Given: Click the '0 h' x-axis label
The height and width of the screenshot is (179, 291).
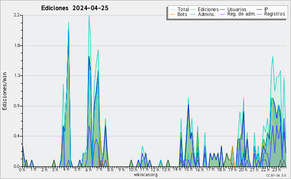Looking at the screenshot, I should [x=22, y=169].
